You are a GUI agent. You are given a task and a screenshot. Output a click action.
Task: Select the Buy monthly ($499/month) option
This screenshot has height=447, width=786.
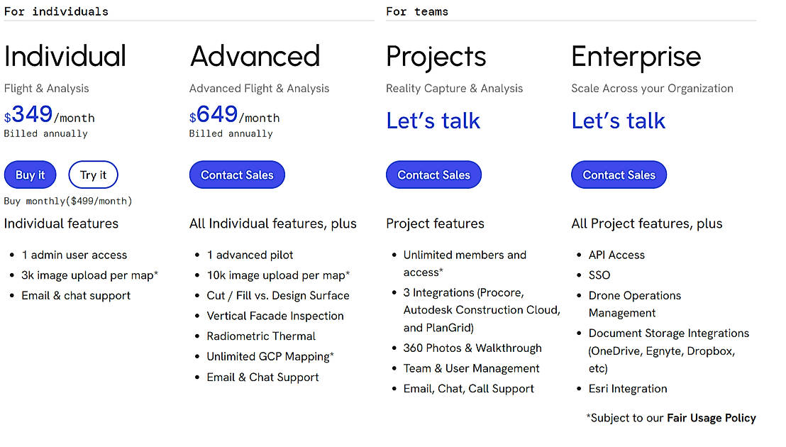coord(68,202)
